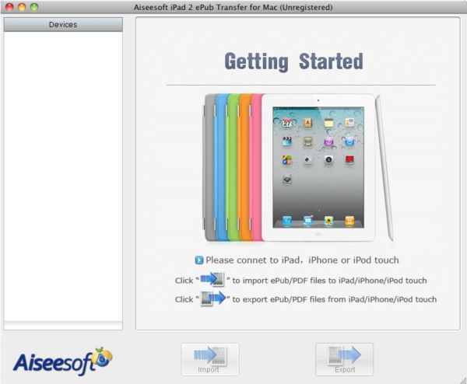This screenshot has width=467, height=384.
Task: Click 'to import ePub/PDF files' instruction text
Action: click(329, 281)
